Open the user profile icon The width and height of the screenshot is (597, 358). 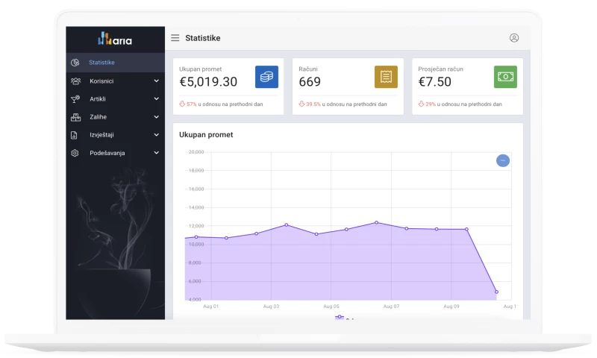click(x=514, y=37)
